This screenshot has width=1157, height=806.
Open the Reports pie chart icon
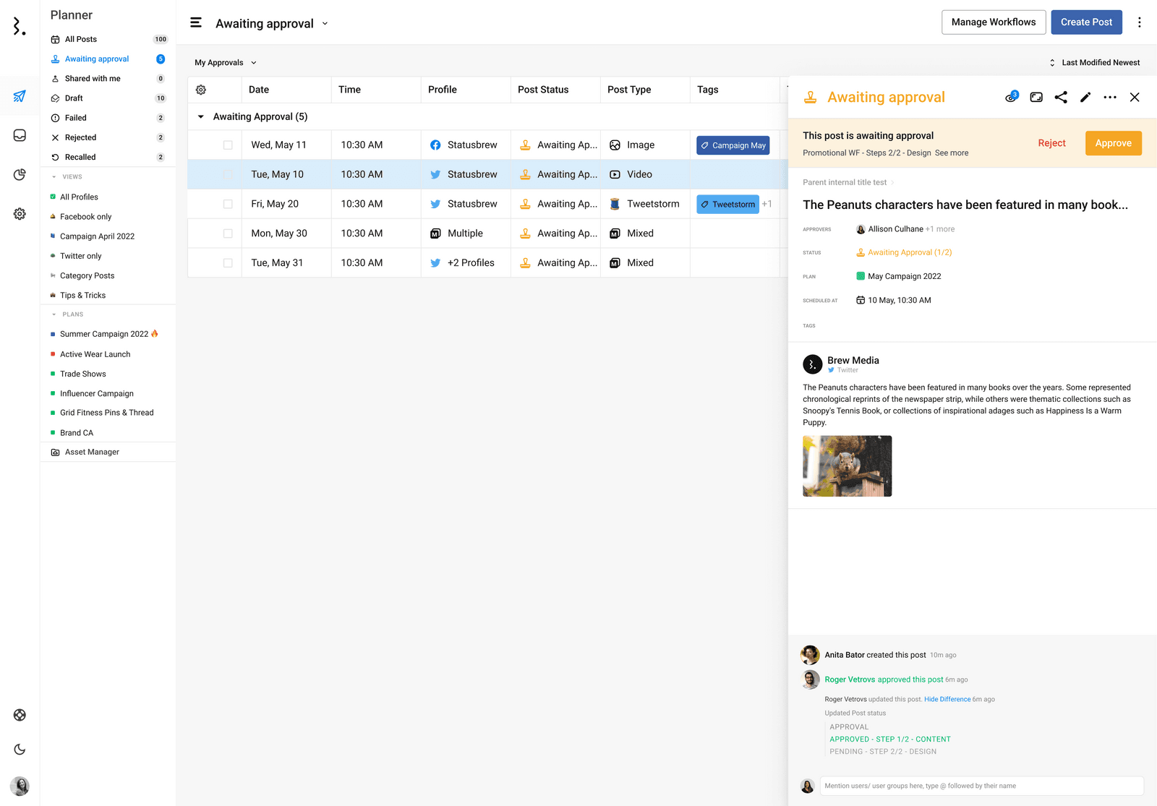(x=20, y=175)
